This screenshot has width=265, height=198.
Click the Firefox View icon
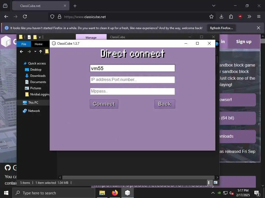pos(5,6)
